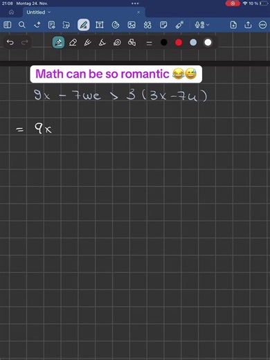The height and width of the screenshot is (360, 270).
Task: Tap the screen recording indicator
Action: 233,3
